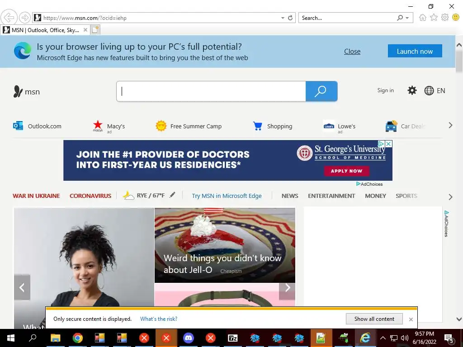Open CORONAVIRUS section
463x347 pixels.
90,196
